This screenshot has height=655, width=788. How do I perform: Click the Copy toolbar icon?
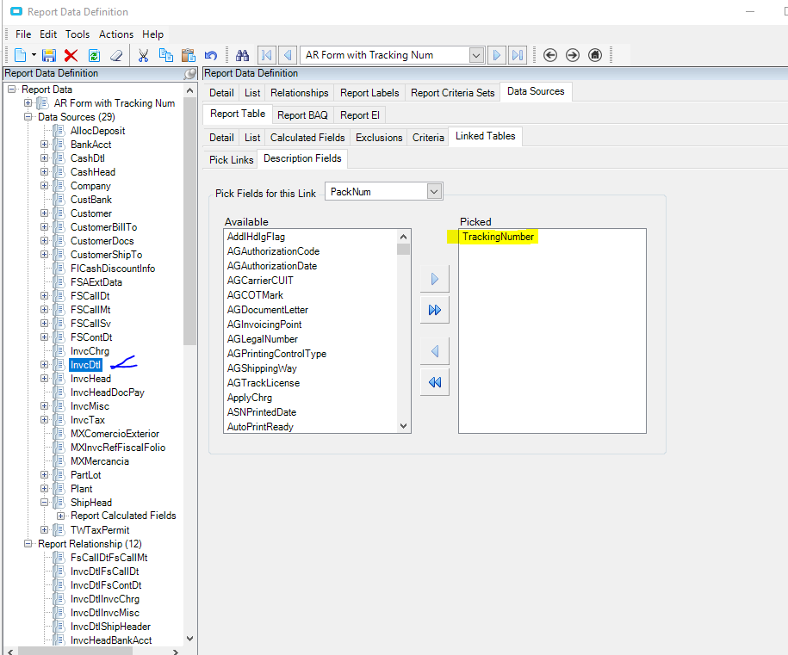[166, 55]
